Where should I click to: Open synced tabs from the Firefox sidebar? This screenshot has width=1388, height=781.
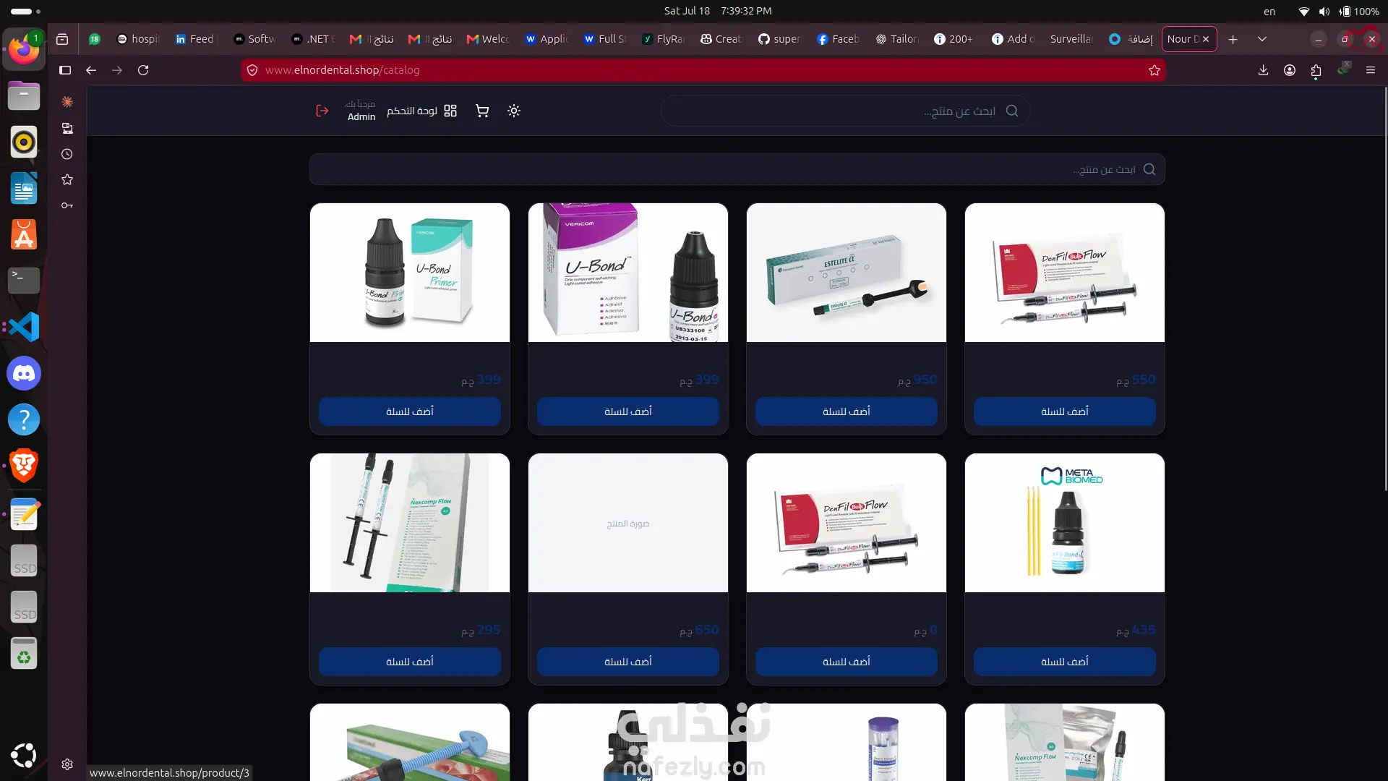[x=67, y=128]
